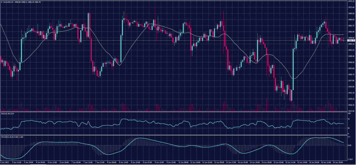Image resolution: width=356 pixels, height=165 pixels.
Task: Click the 1923.50 price axis label
Action: click(351, 111)
